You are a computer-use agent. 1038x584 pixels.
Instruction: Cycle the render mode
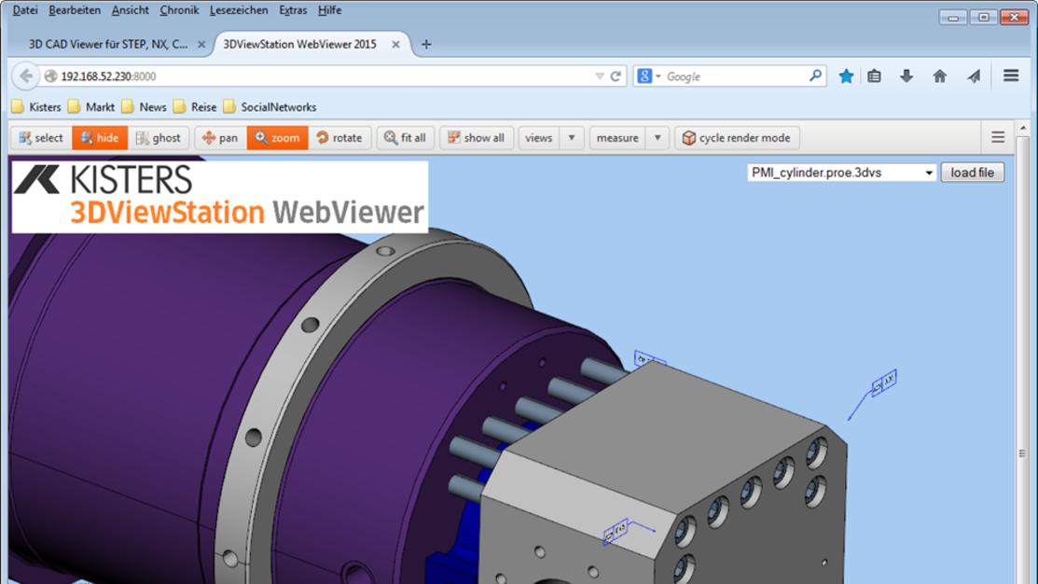pos(737,138)
